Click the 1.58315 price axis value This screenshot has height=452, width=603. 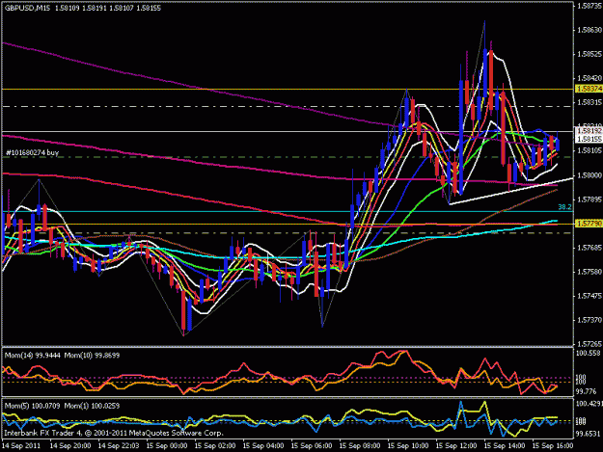pos(589,102)
